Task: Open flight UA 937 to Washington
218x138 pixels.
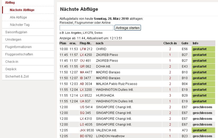Action: point(86,101)
